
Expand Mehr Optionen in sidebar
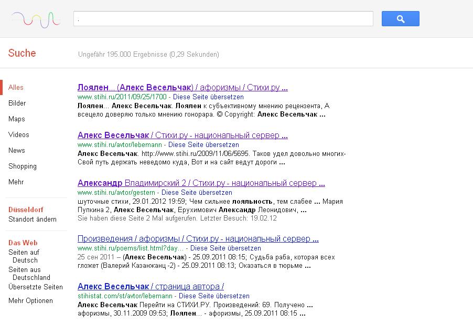(30, 301)
